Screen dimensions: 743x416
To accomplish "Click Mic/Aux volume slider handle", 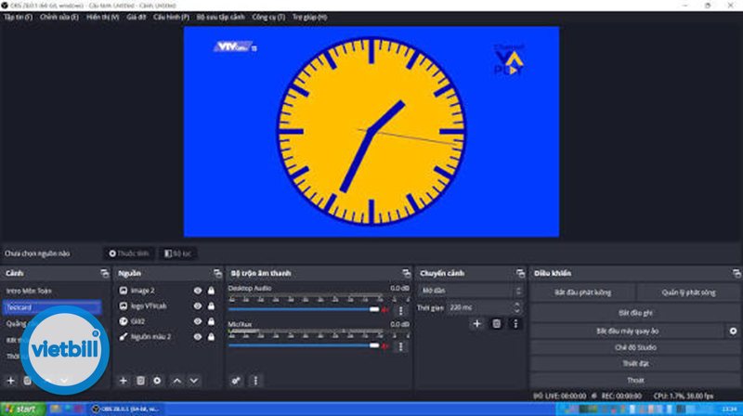I will (x=374, y=345).
